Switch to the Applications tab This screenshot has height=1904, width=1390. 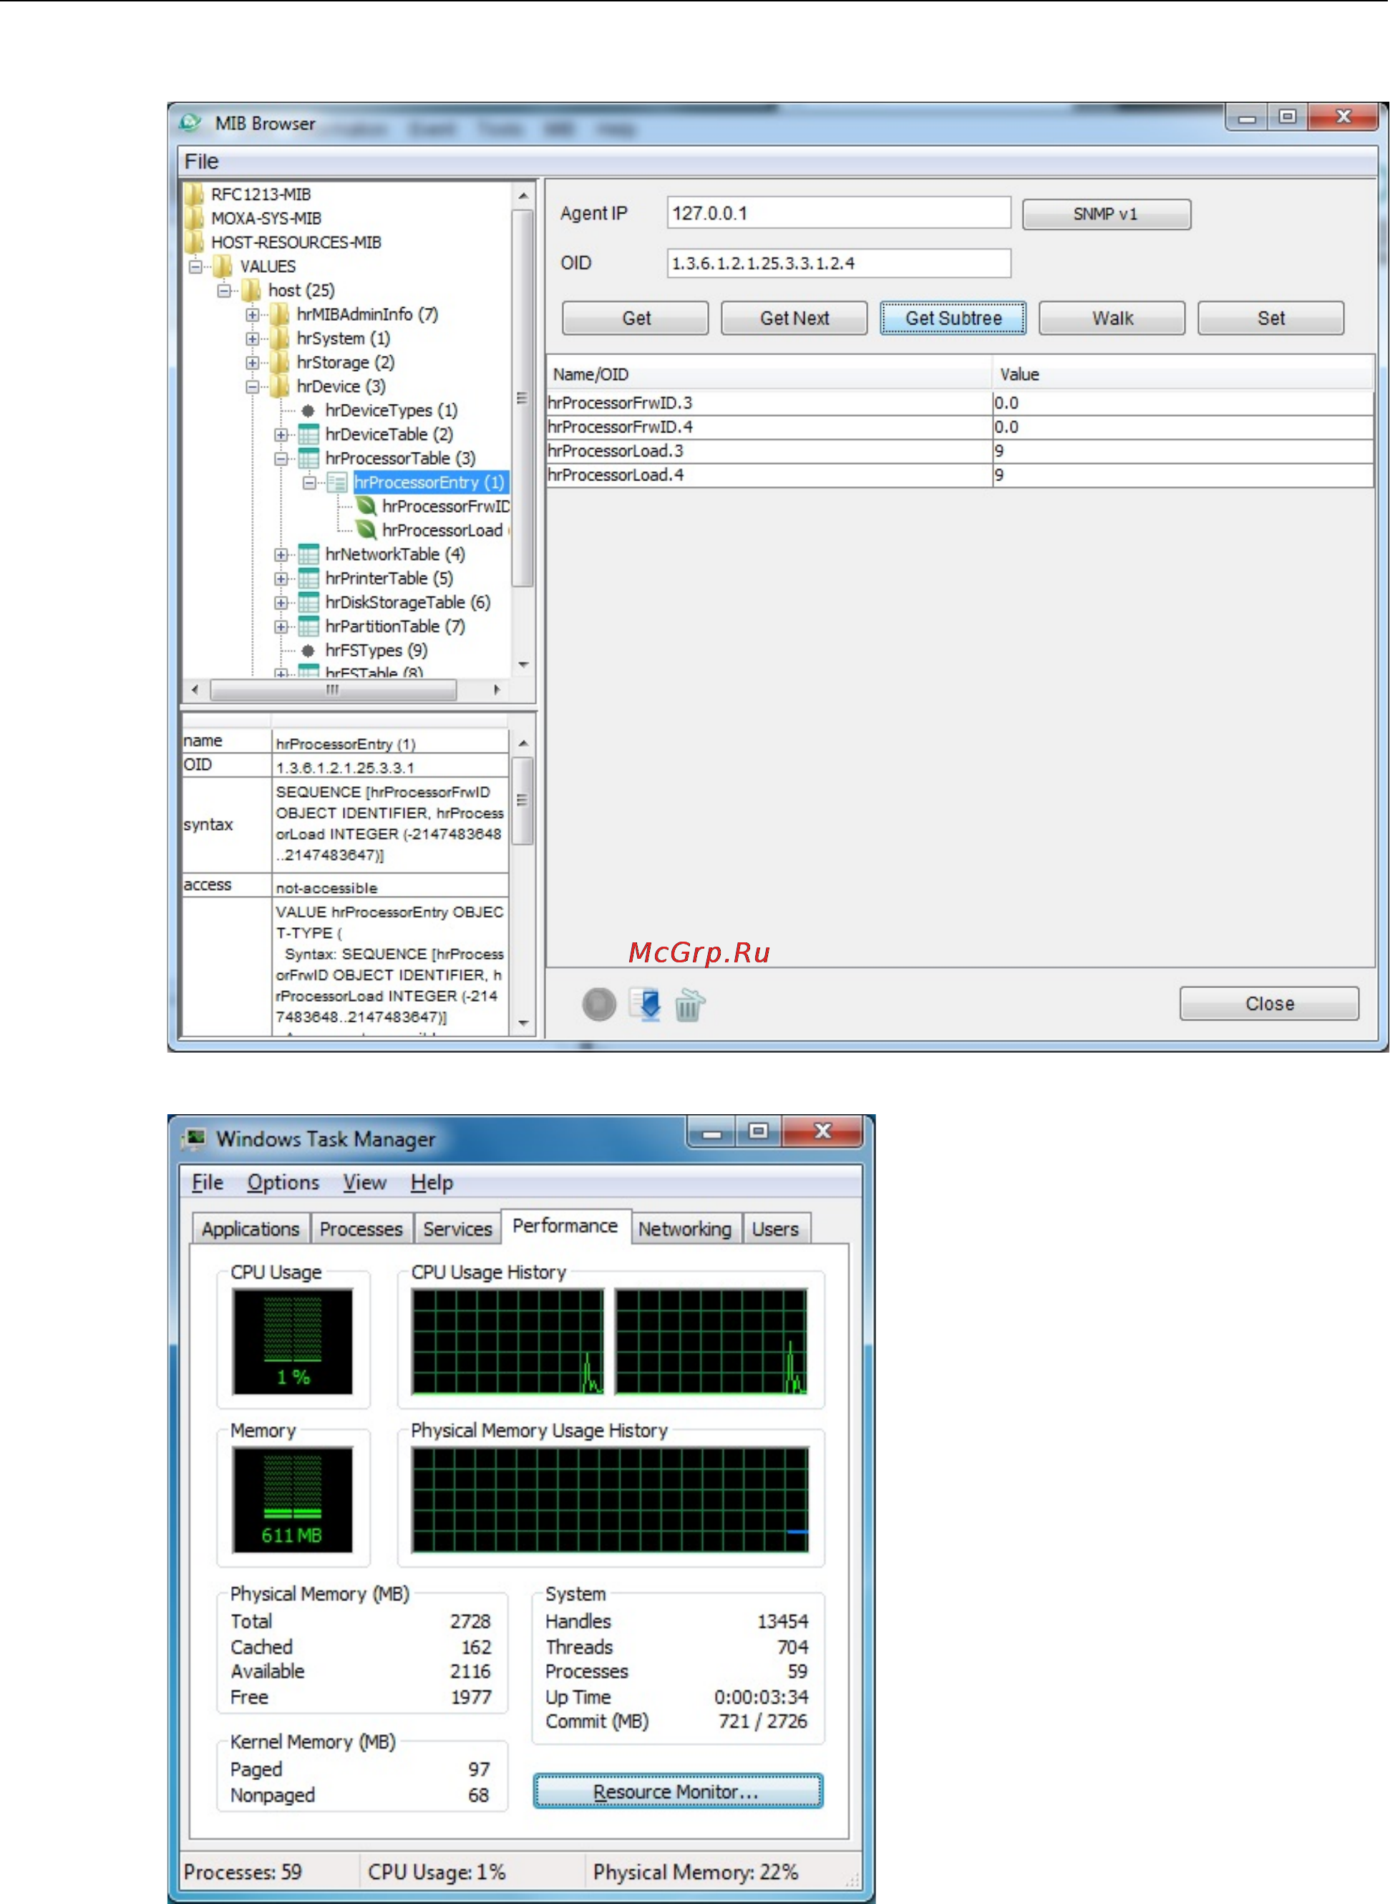250,1229
